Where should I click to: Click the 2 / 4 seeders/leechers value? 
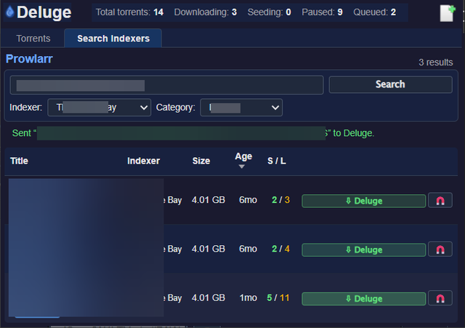280,249
